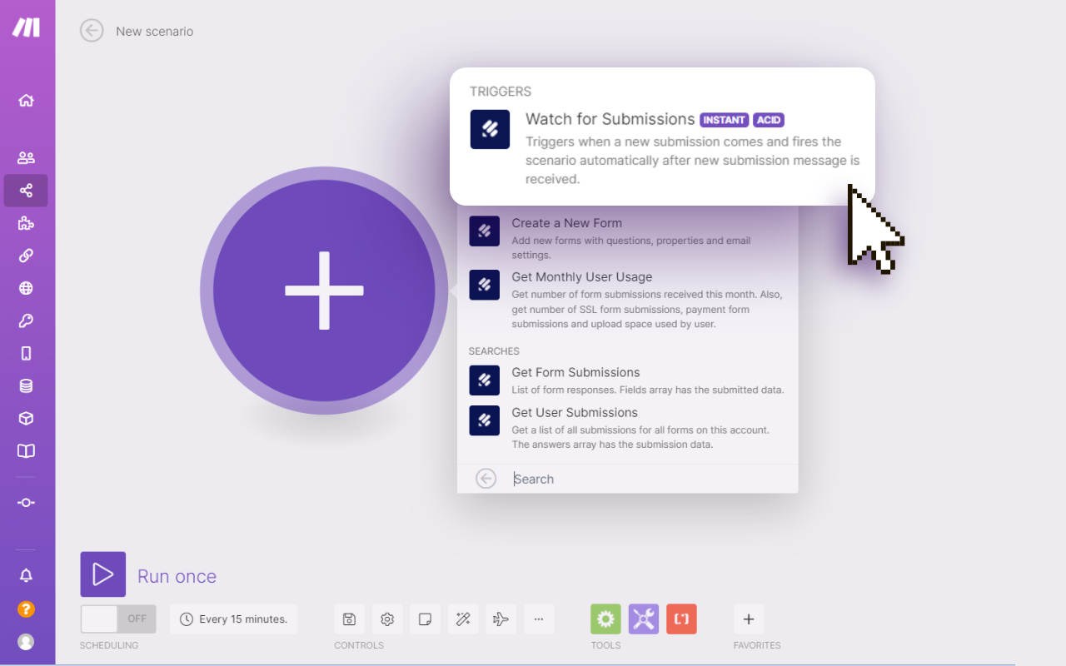The width and height of the screenshot is (1066, 666).
Task: Open Connections link icon in sidebar
Action: pos(26,256)
